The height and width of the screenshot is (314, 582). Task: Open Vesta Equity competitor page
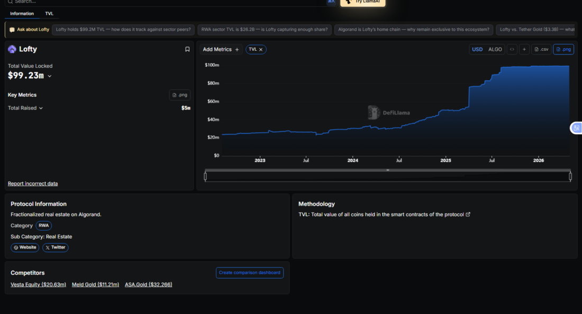click(x=38, y=284)
